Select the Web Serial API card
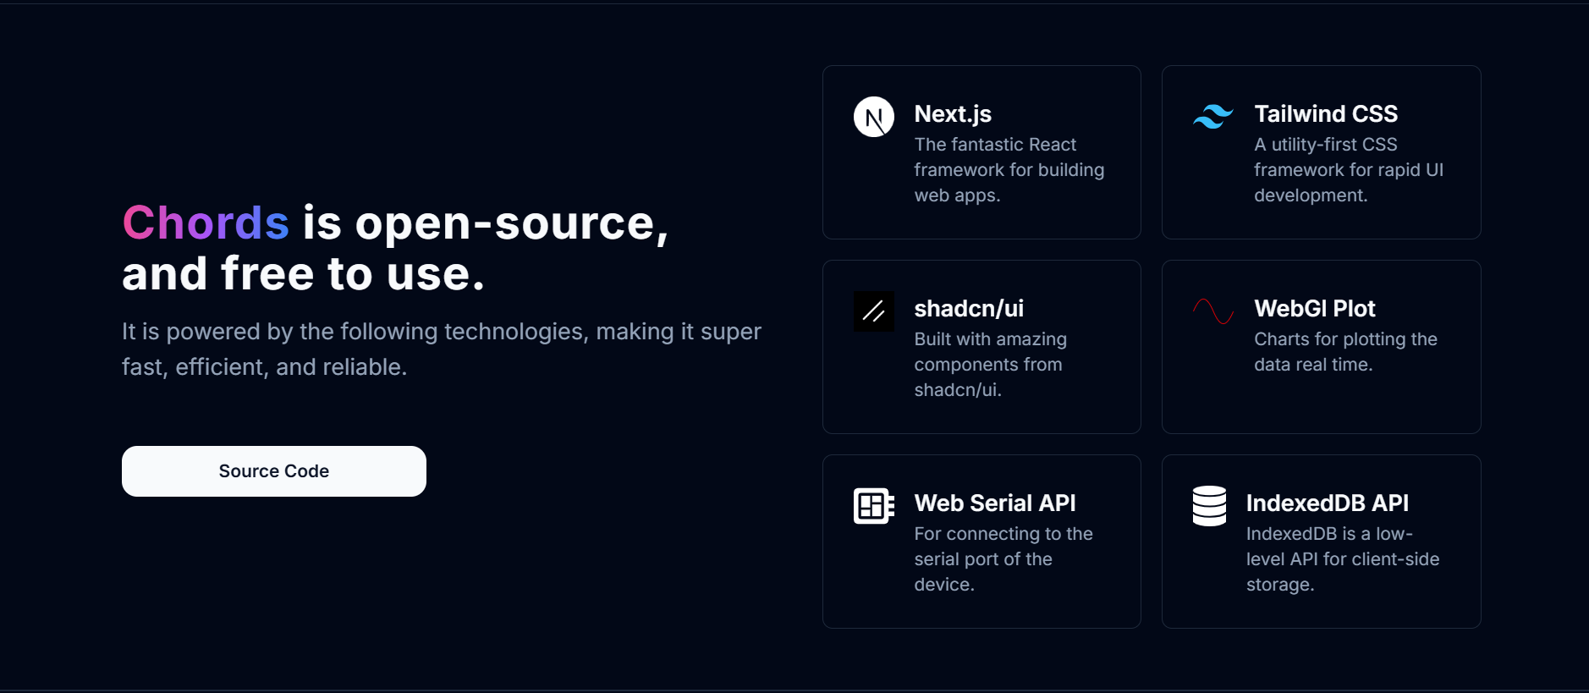 coord(980,542)
